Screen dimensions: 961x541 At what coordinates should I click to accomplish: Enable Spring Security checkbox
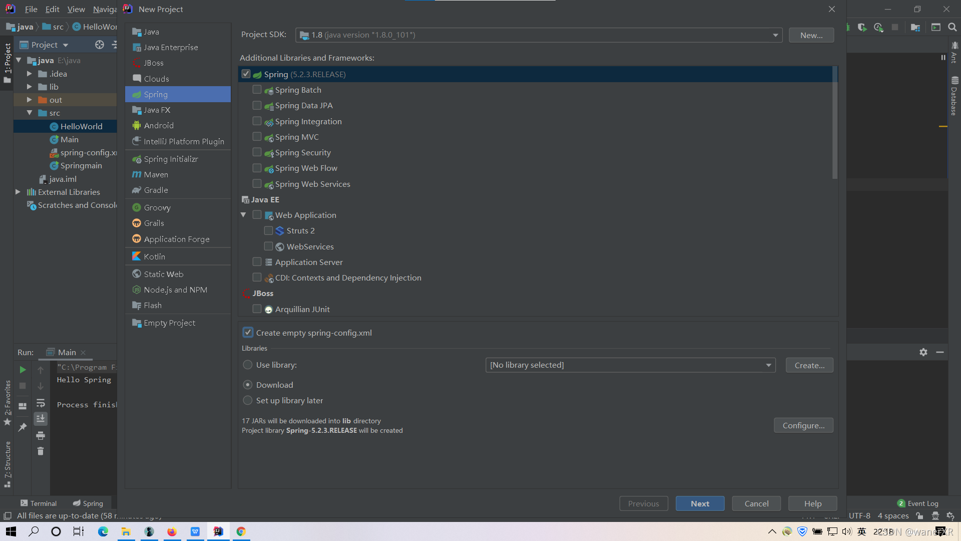coord(257,152)
